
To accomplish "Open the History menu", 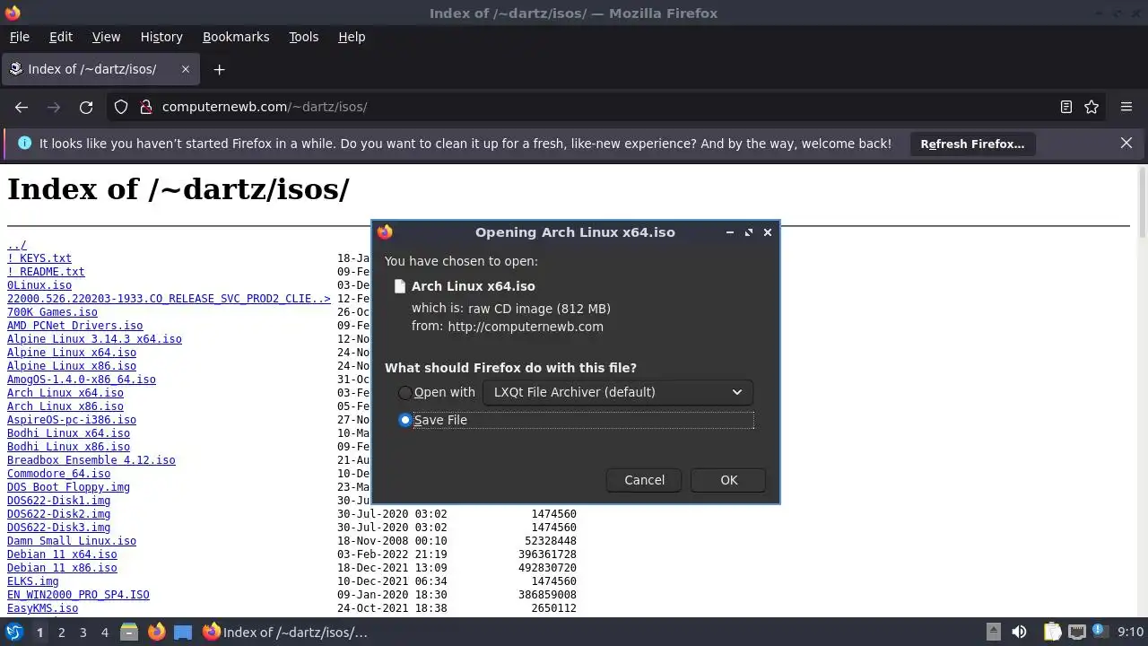I will tap(161, 37).
